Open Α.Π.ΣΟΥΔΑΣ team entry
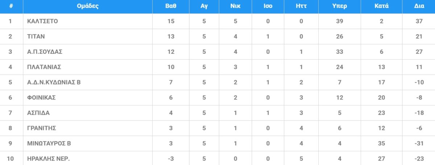This screenshot has height=165, width=435. point(45,52)
